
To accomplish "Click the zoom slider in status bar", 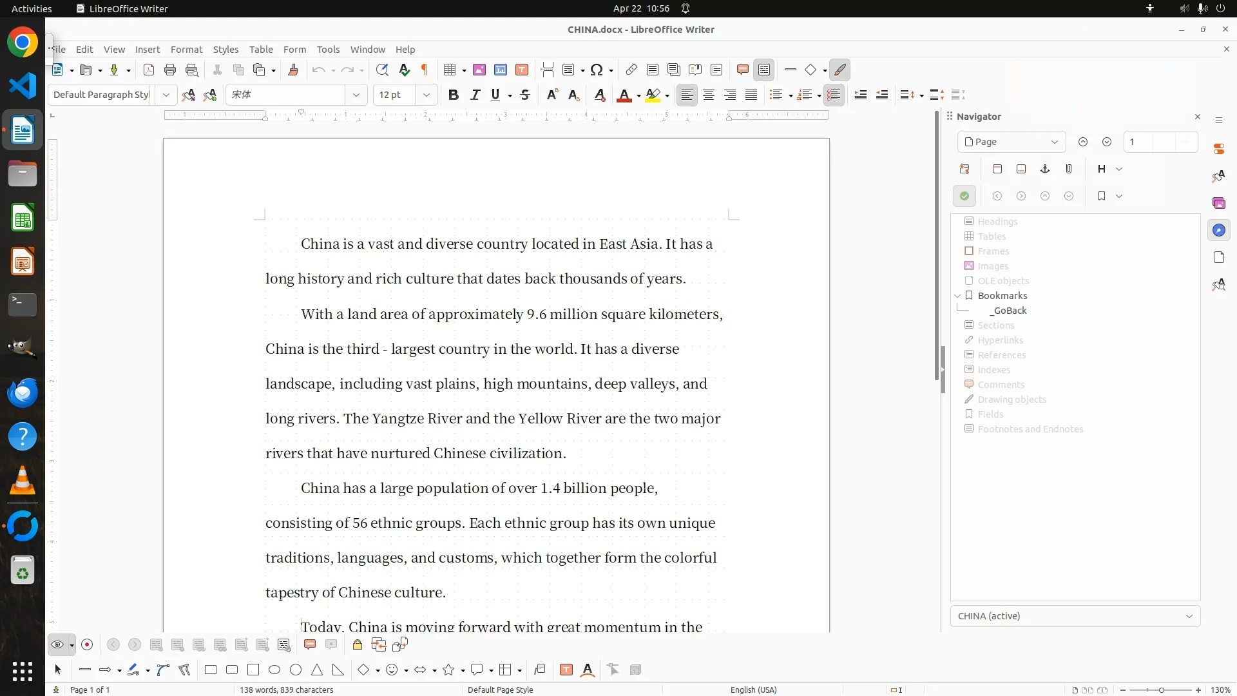I will coord(1161,690).
